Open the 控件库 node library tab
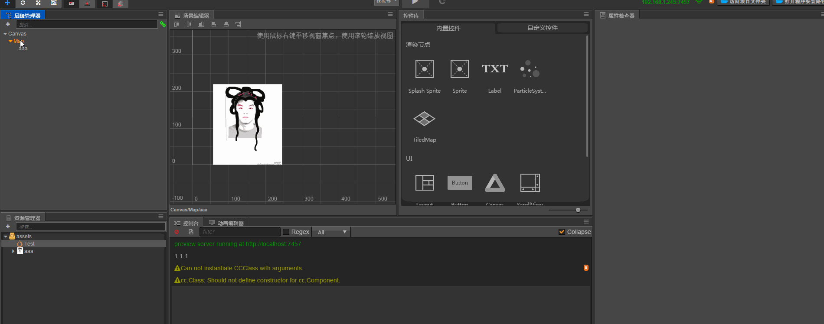 coord(411,16)
